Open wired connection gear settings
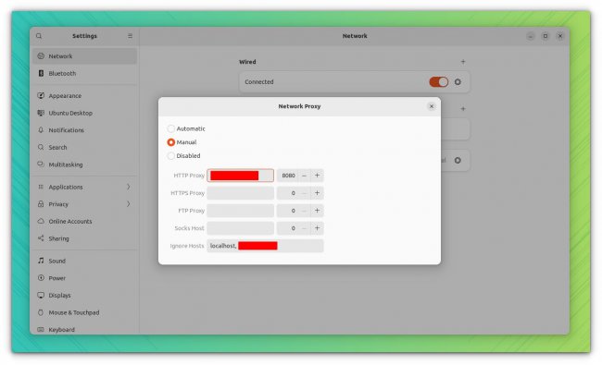 click(x=458, y=81)
